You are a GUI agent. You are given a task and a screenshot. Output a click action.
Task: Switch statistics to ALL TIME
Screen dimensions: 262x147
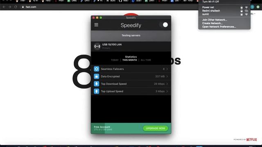pyautogui.click(x=146, y=60)
